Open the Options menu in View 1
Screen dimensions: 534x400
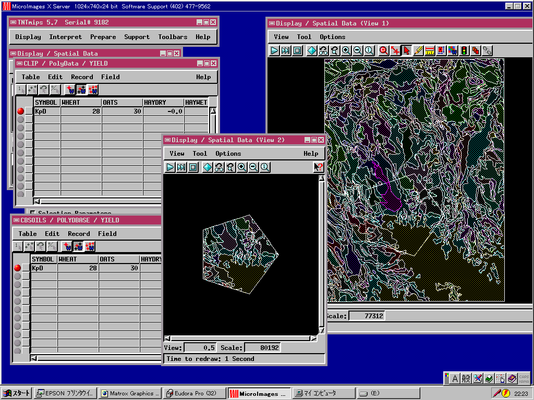pos(332,37)
